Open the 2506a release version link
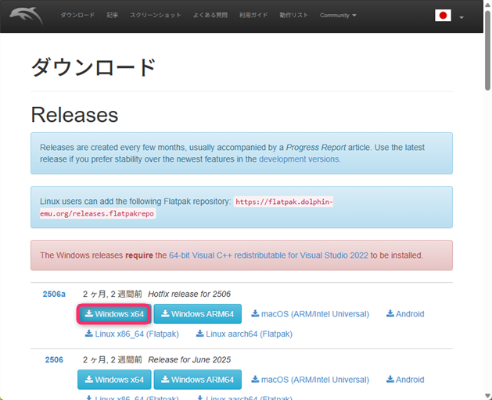Image resolution: width=492 pixels, height=400 pixels. [54, 294]
